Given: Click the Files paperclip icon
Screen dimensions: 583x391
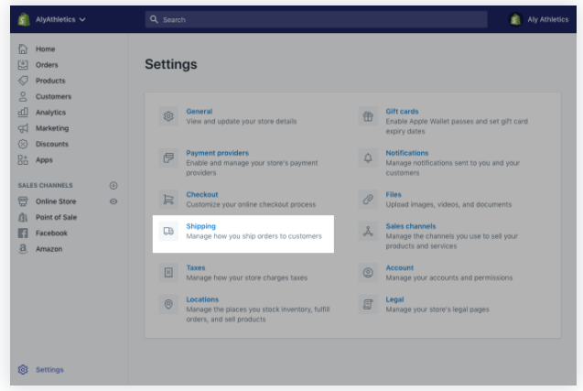Looking at the screenshot, I should coord(368,200).
